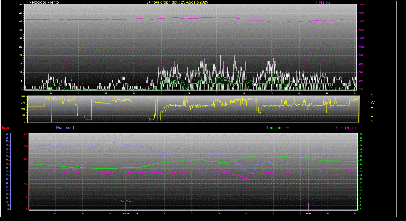Select the 'Punto rocío' legend label
The height and width of the screenshot is (221, 406).
[346, 128]
